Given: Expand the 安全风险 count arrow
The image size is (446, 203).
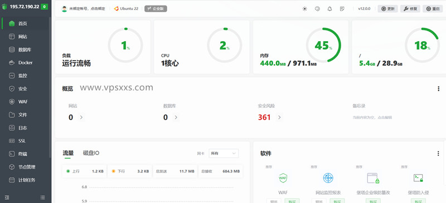Looking at the screenshot, I should (279, 117).
